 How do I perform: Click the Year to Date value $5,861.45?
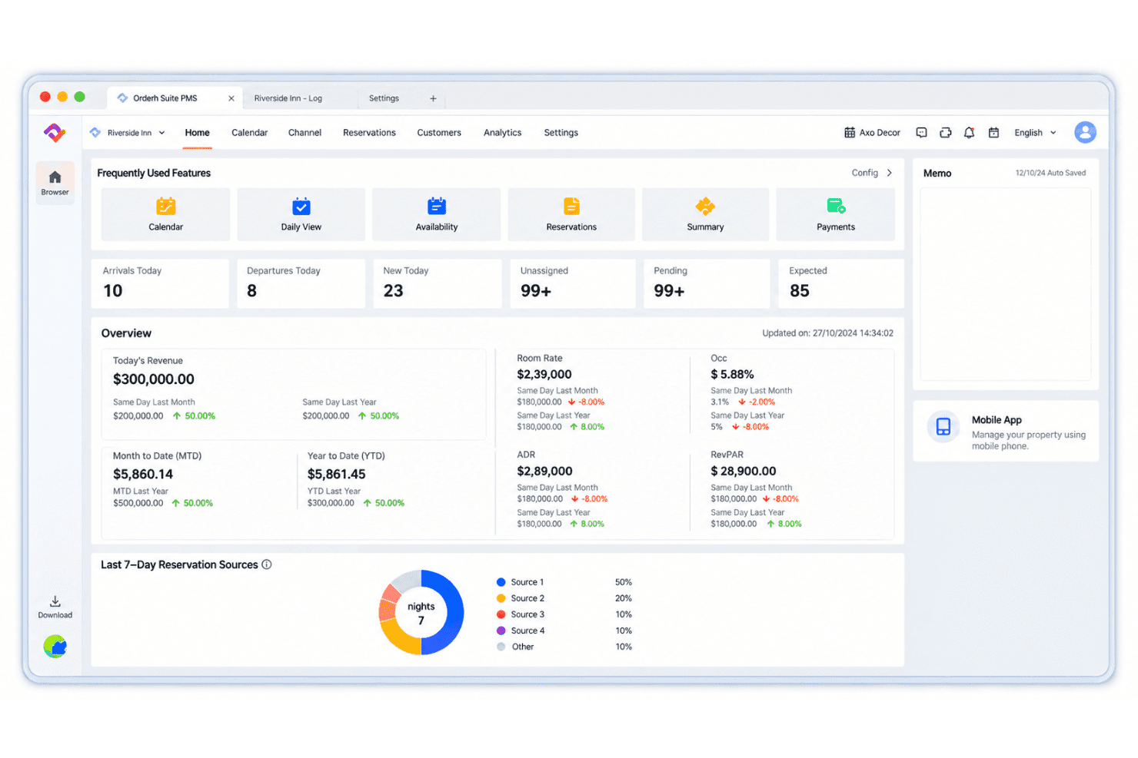coord(337,475)
